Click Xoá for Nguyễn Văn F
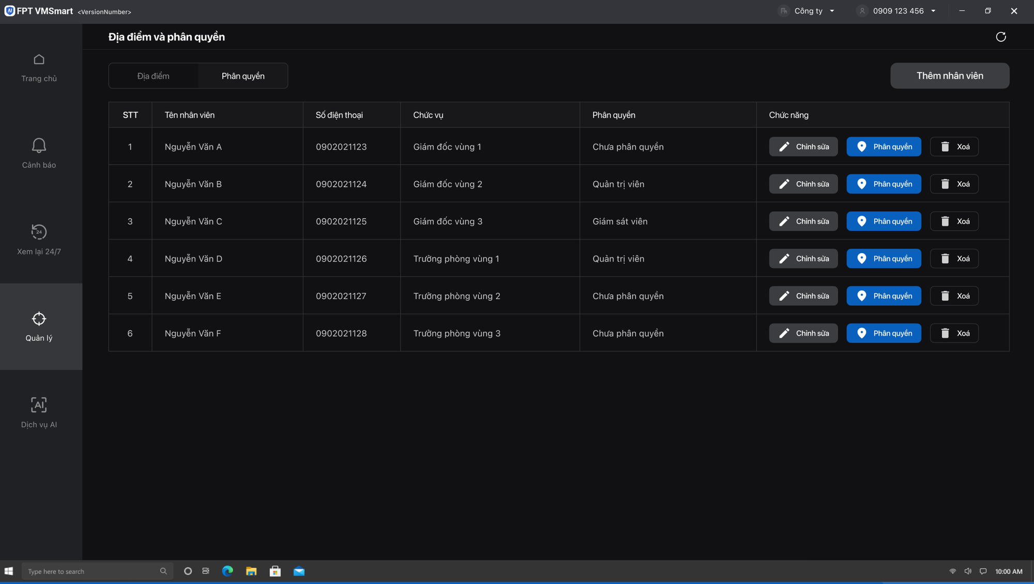This screenshot has width=1034, height=584. [x=954, y=333]
